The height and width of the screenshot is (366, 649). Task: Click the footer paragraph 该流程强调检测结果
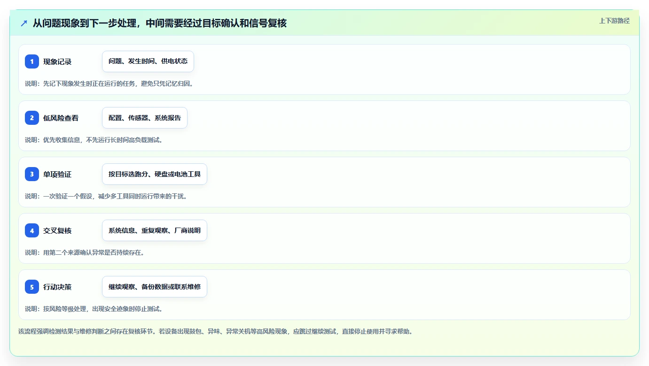point(216,331)
